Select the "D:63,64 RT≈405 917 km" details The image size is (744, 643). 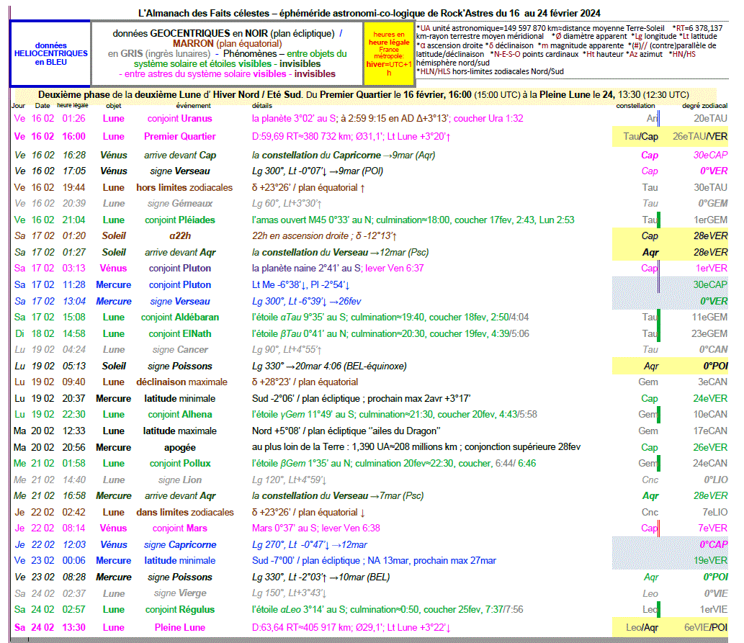[x=351, y=627]
